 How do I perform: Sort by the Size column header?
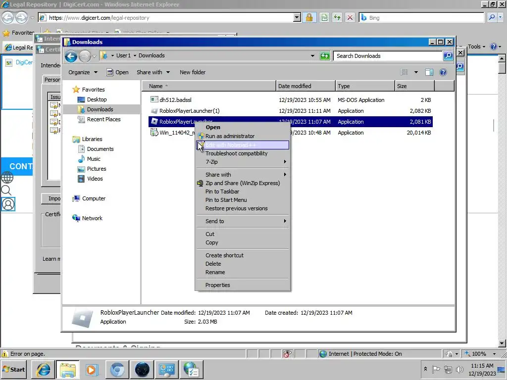[414, 86]
